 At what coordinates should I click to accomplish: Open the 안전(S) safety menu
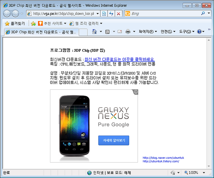168,32
